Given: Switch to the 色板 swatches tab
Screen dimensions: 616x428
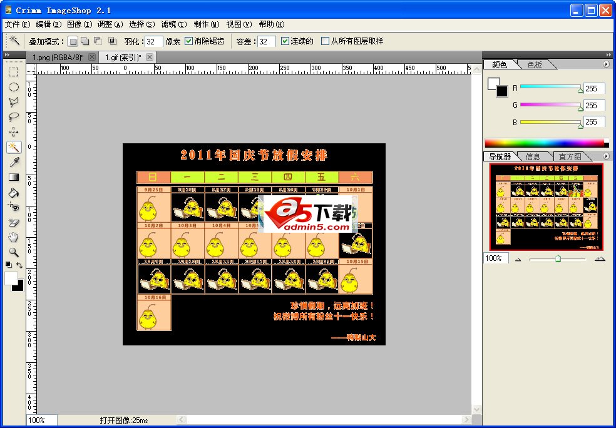Looking at the screenshot, I should [535, 64].
